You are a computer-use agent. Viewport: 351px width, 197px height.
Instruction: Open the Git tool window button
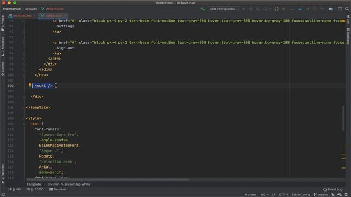click(x=15, y=189)
